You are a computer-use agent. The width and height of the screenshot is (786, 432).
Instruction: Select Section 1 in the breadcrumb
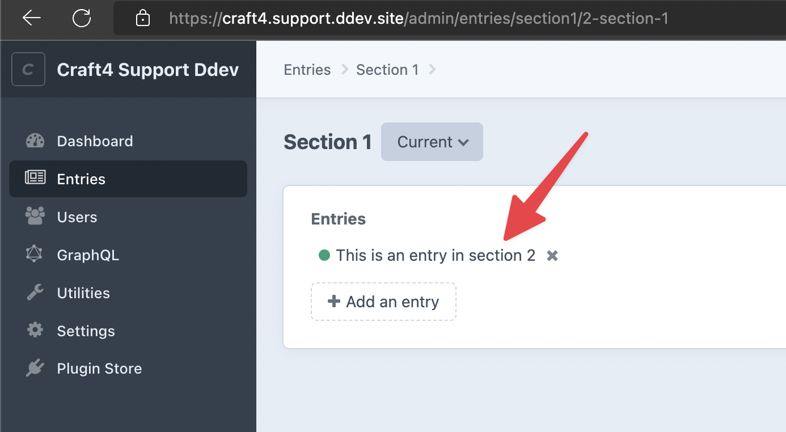tap(387, 69)
